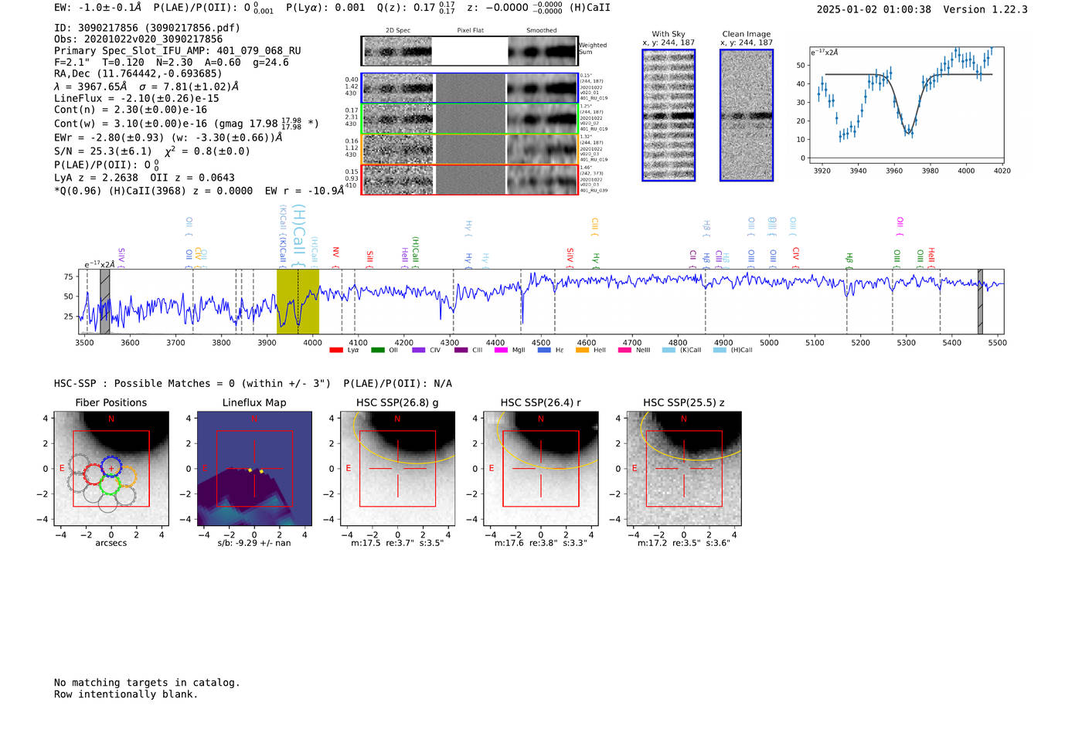The image size is (1082, 736).
Task: Click the CIV legend color swatch
Action: pyautogui.click(x=418, y=350)
